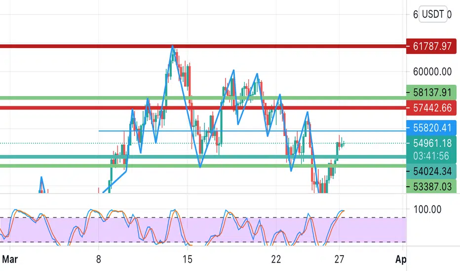Click the 27 date label on time axis
The width and height of the screenshot is (460, 271).
(x=339, y=259)
